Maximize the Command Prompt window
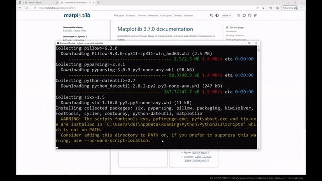 [x=249, y=43]
